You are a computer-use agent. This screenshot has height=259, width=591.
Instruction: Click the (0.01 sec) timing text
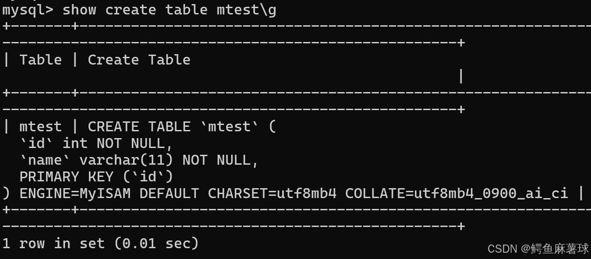[156, 244]
